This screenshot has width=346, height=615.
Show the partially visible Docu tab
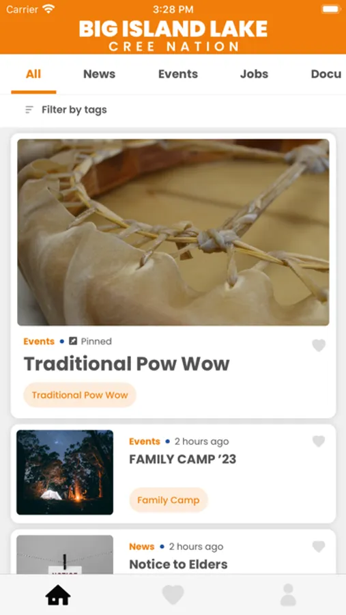[x=326, y=74]
